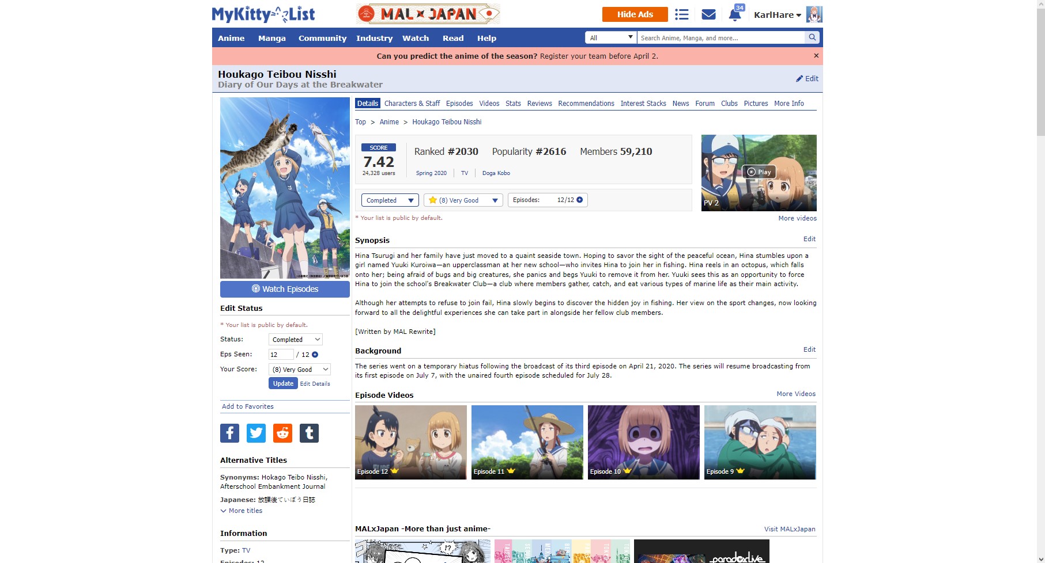This screenshot has width=1045, height=563.
Task: Click the MyKittyList logo
Action: (263, 14)
